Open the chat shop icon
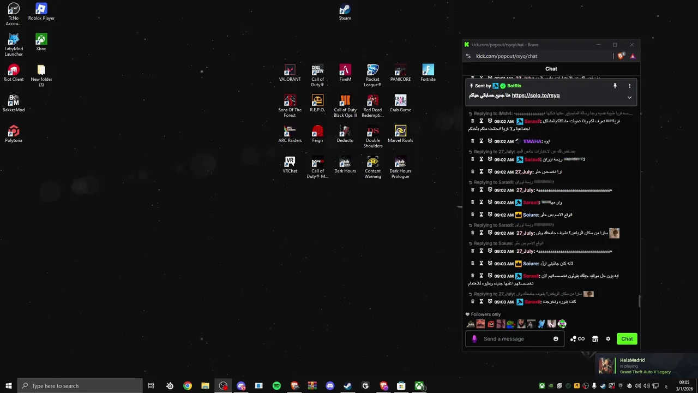Viewport: 698px width, 393px height. (595, 339)
